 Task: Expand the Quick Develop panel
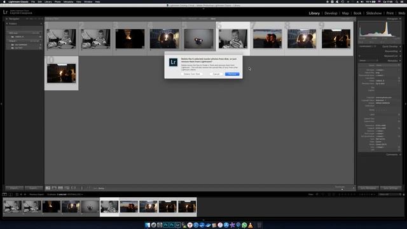(x=400, y=46)
